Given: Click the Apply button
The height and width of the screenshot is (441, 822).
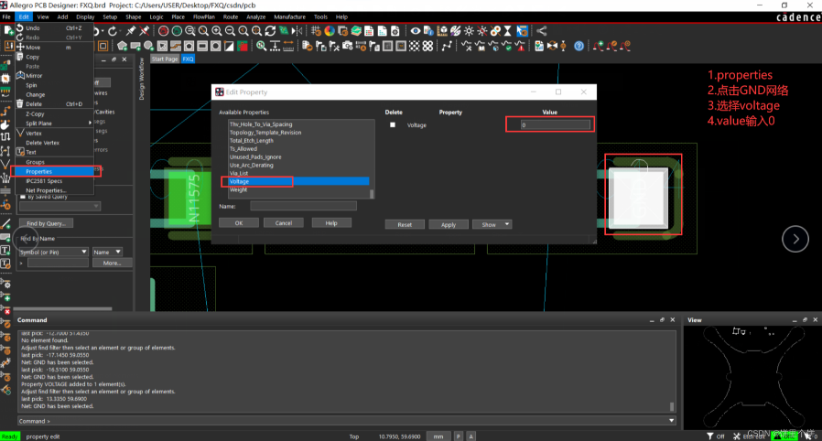Looking at the screenshot, I should [449, 225].
